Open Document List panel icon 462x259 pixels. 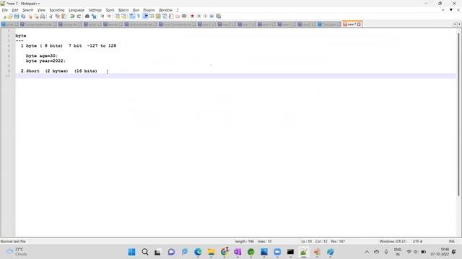165,16
